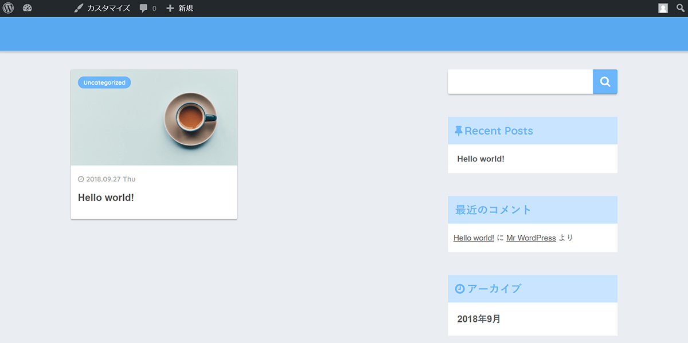Click the clock icon beside アーカイブ
Screen dimensions: 688x343
coord(459,289)
